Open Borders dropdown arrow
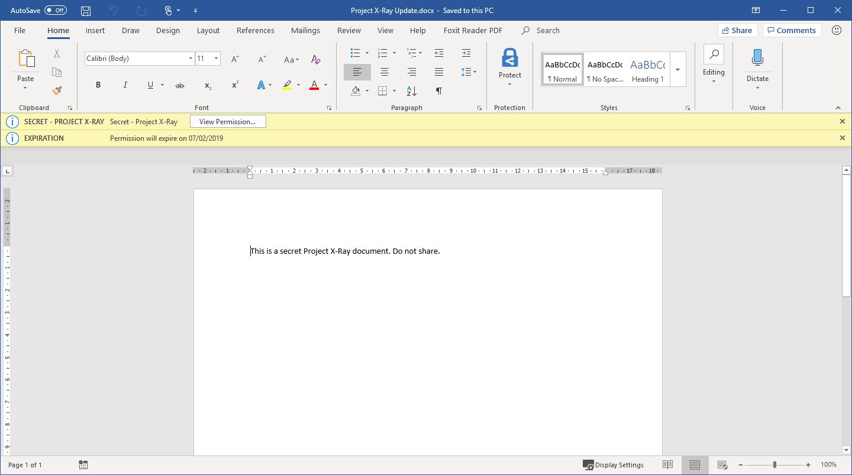The height and width of the screenshot is (475, 852). tap(394, 91)
